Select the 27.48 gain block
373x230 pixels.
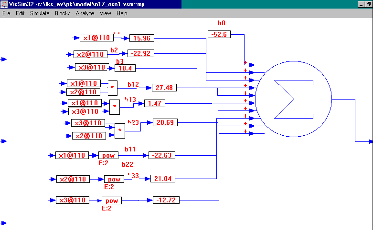pos(164,88)
